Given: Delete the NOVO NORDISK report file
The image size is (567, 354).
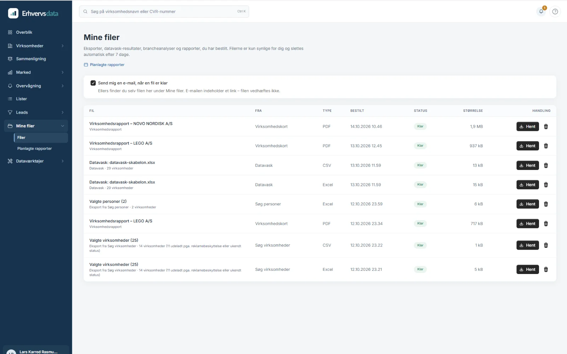Looking at the screenshot, I should 546,126.
